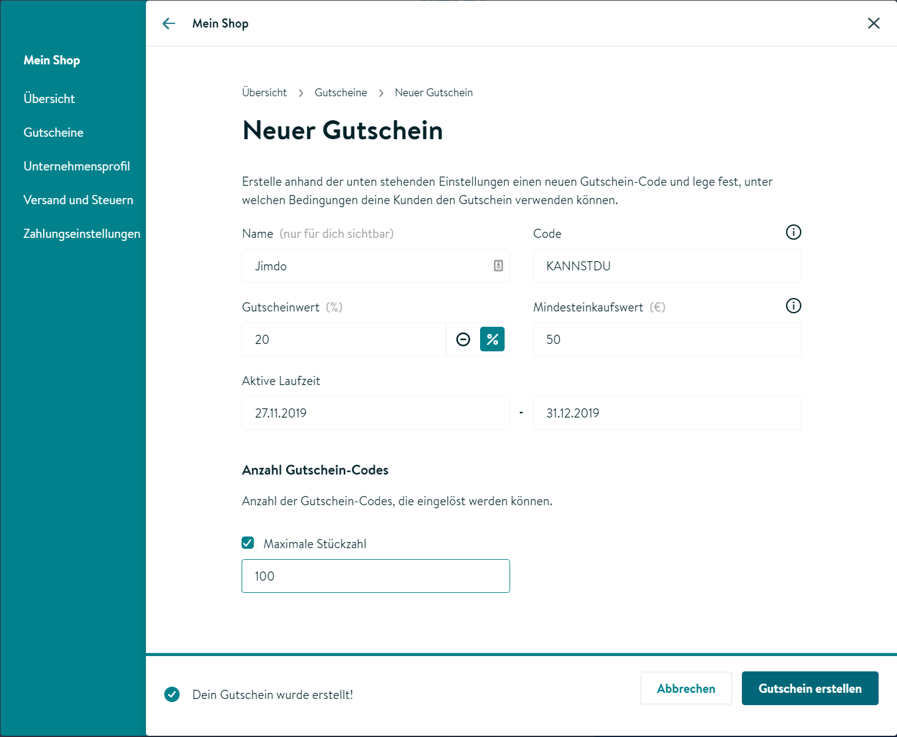
Task: Open Übersicht in the sidebar
Action: point(49,99)
